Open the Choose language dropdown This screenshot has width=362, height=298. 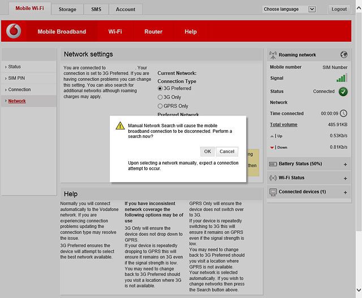click(289, 9)
